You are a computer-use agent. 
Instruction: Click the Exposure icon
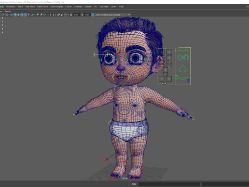[71, 15]
